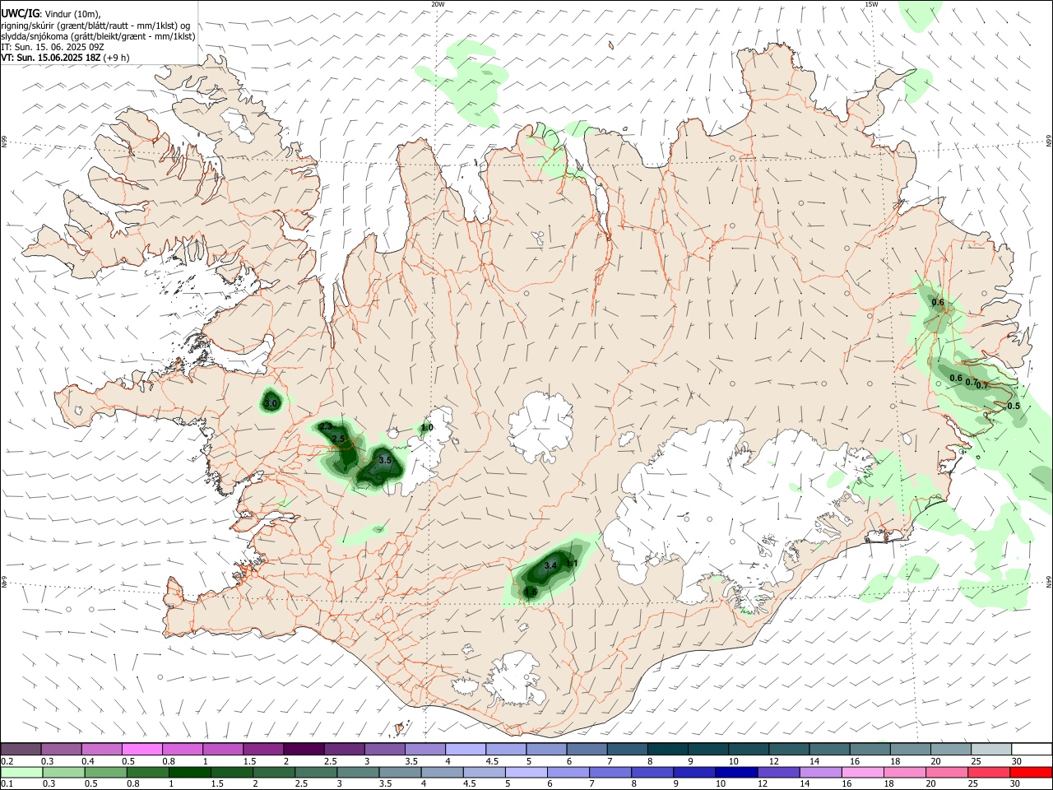Click the 'VT: Sun. 15.06.2025 18Z (+9 h)' line
Viewport: 1053px width, 790px height.
[65, 58]
